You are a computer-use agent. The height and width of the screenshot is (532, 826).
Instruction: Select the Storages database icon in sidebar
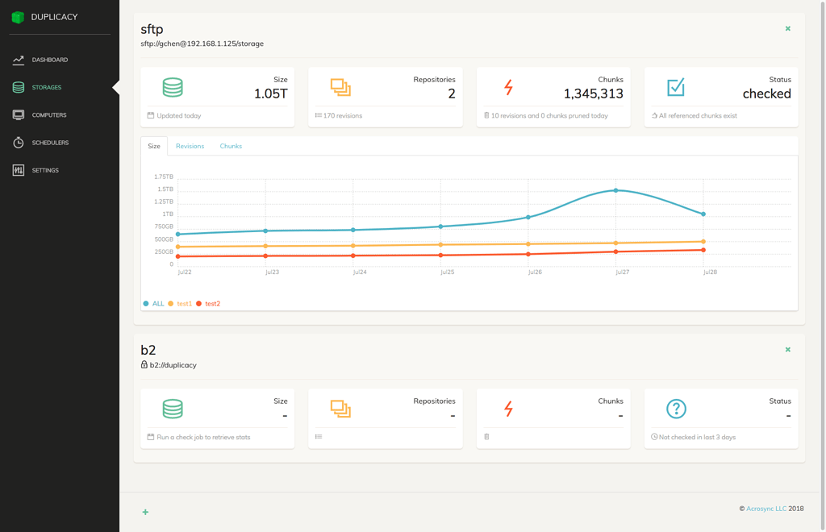point(19,87)
